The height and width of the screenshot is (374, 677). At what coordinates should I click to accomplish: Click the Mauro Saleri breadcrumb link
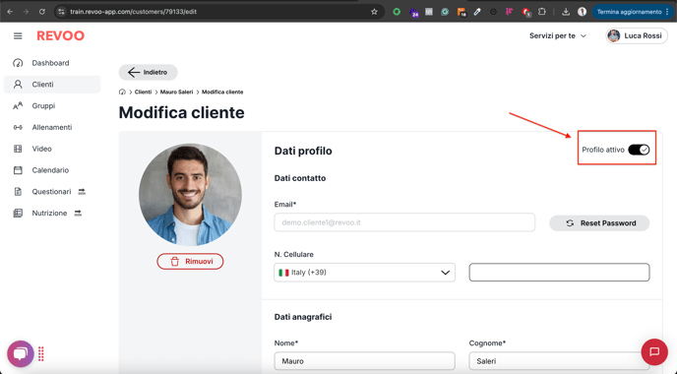pyautogui.click(x=176, y=92)
